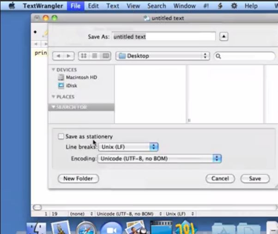
Task: Switch to column view
Action: click(106, 56)
